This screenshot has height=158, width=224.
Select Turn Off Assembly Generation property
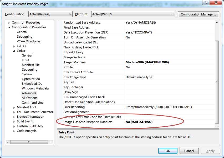click(85, 37)
